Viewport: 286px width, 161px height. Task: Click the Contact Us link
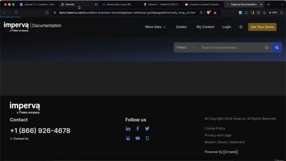point(21,139)
